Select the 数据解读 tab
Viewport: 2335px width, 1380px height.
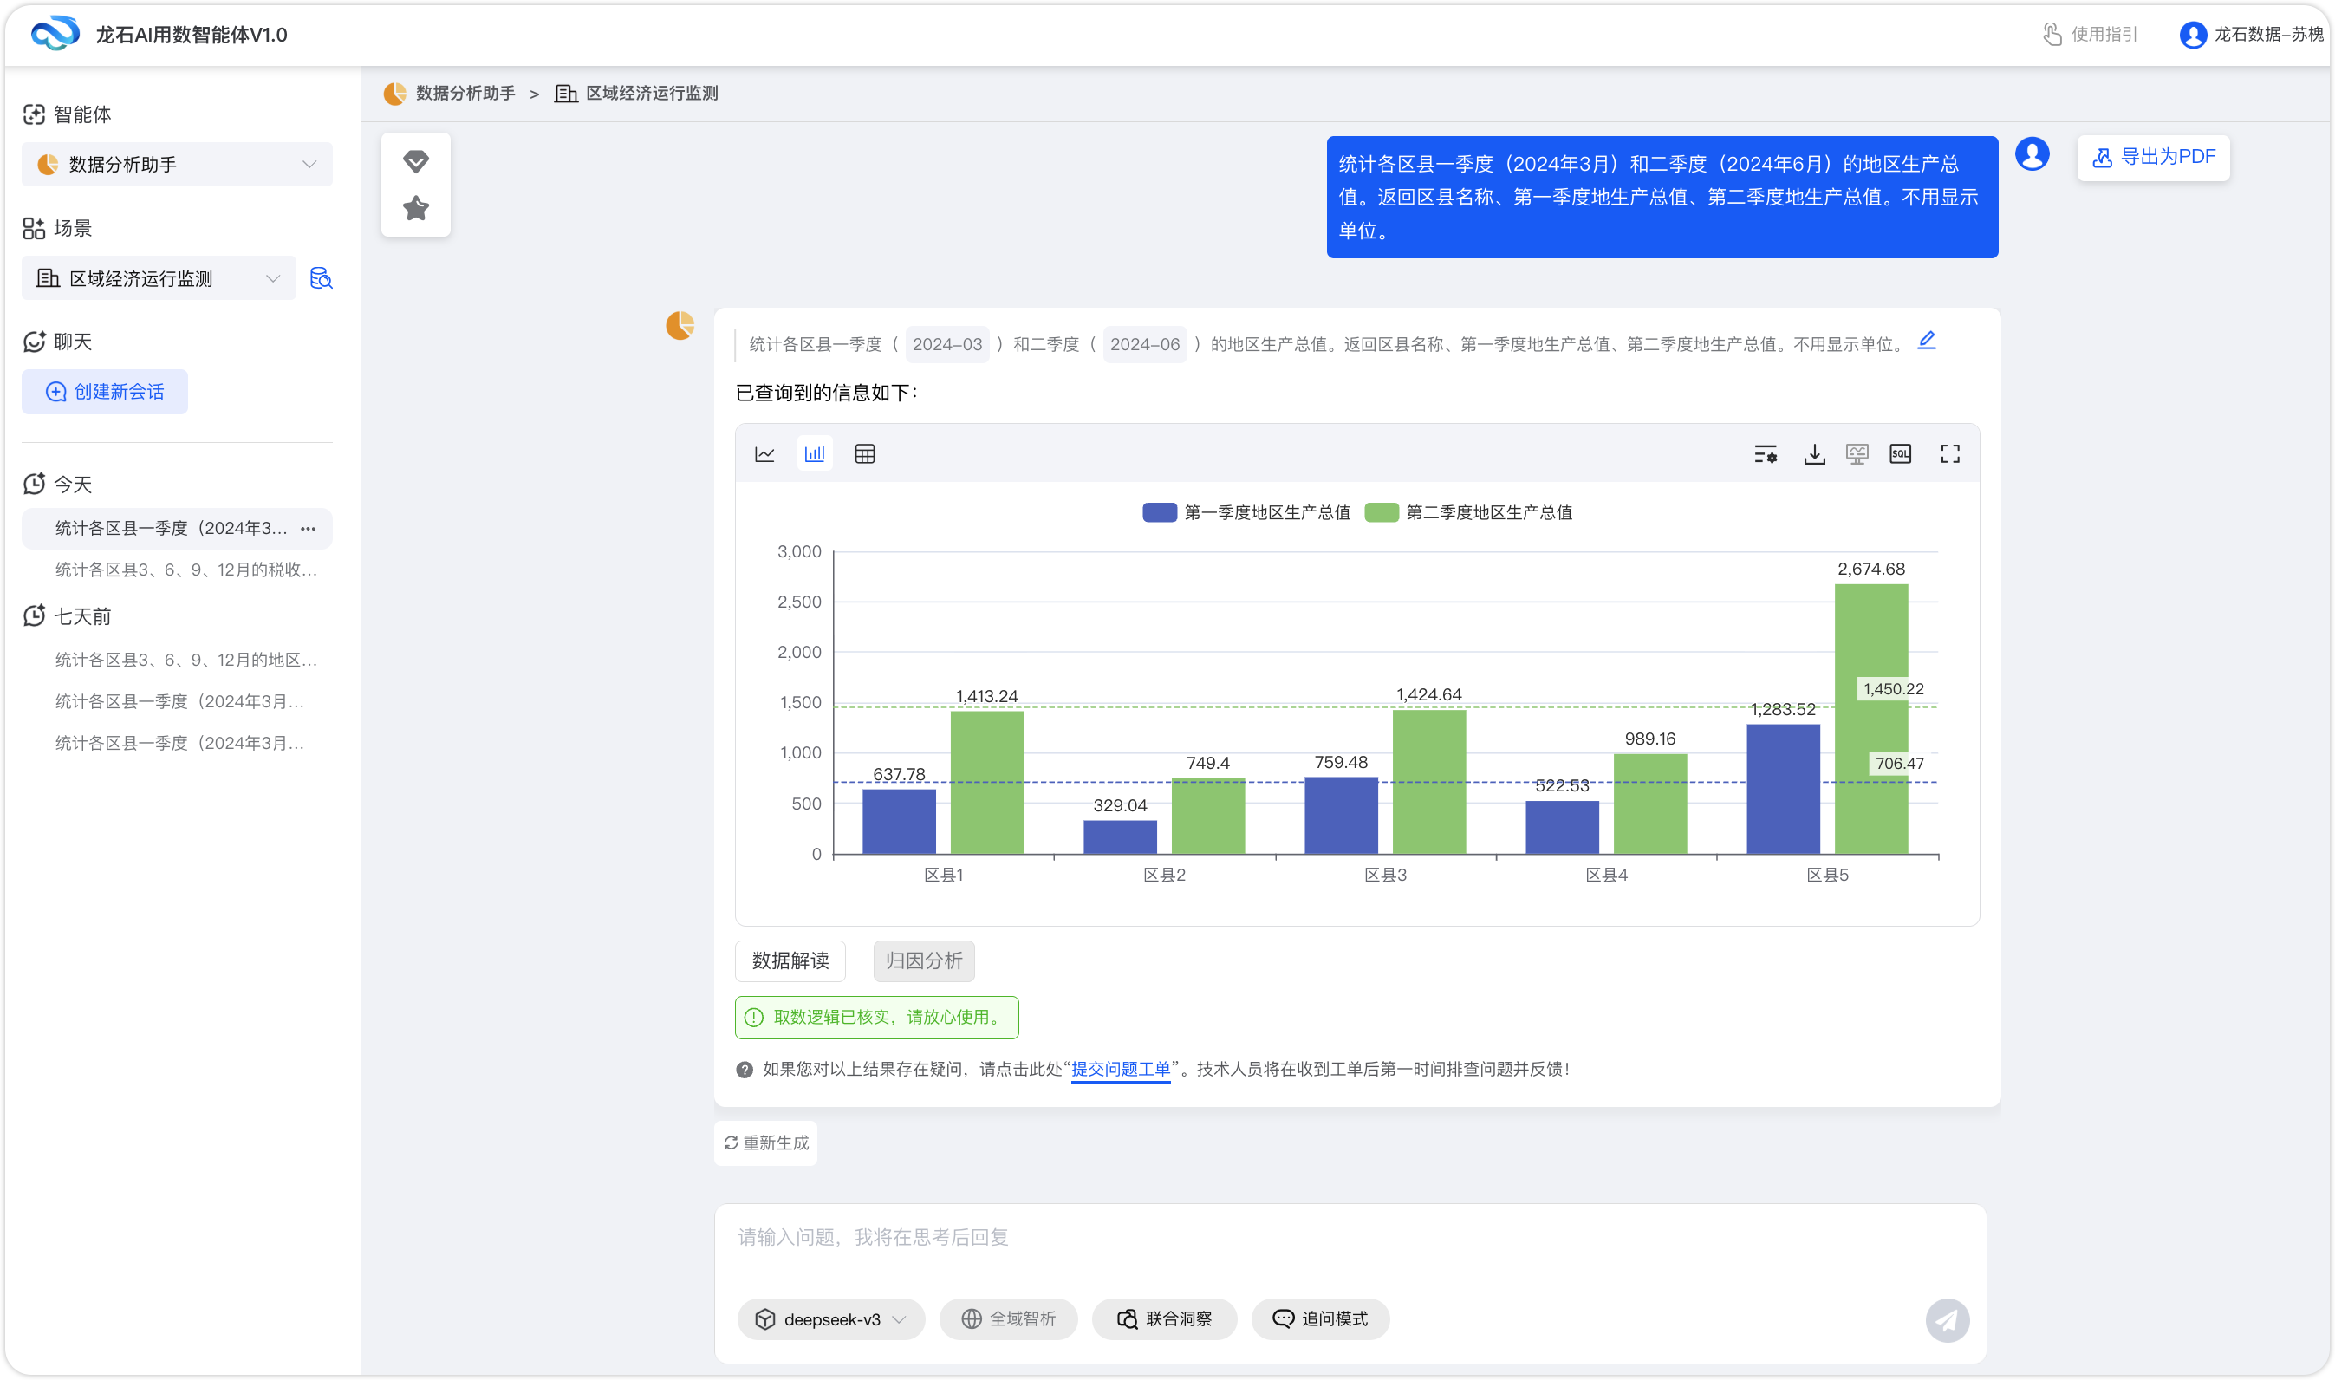[x=790, y=960]
